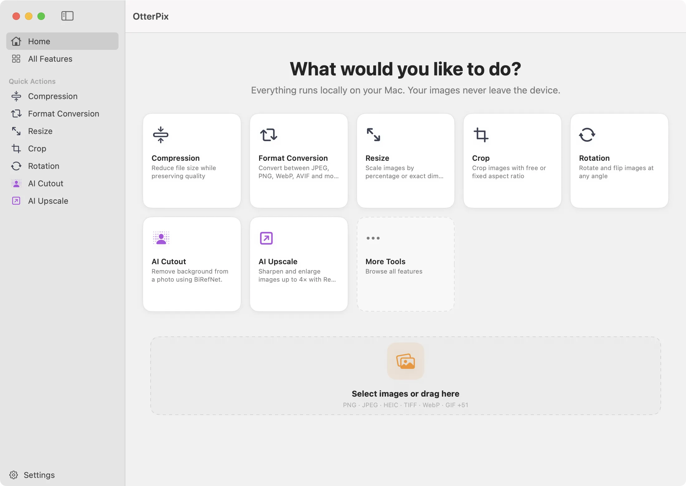Click the More Tools ellipsis icon
Viewport: 686px width, 486px height.
(373, 238)
